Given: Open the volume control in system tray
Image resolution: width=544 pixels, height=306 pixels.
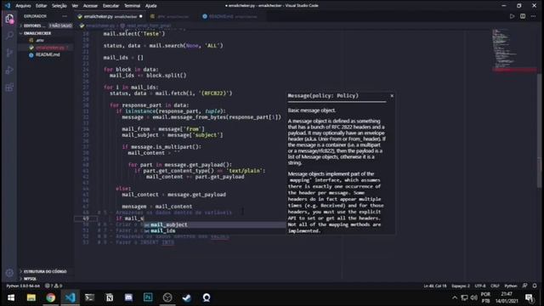Looking at the screenshot, I should (x=474, y=297).
